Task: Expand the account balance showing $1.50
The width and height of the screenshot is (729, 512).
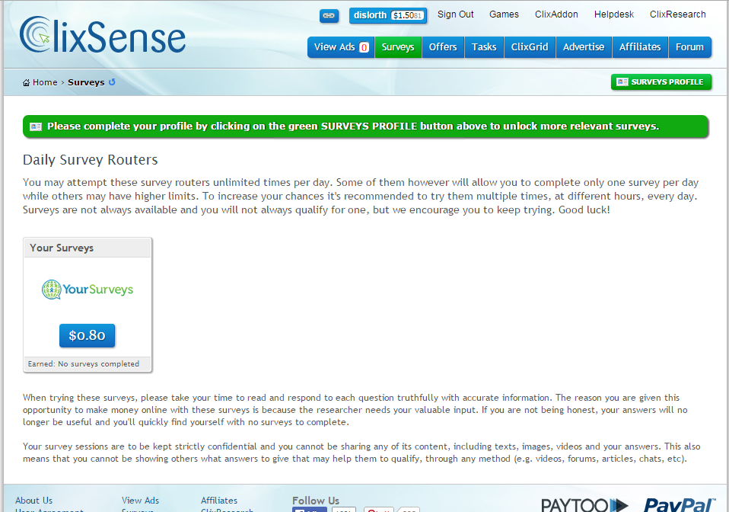Action: [x=408, y=16]
